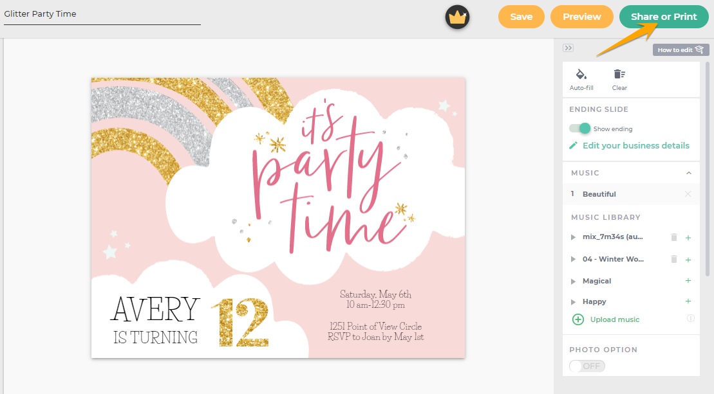Add the 04 - Winter Wo... track with the plus
This screenshot has width=714, height=394.
point(688,260)
